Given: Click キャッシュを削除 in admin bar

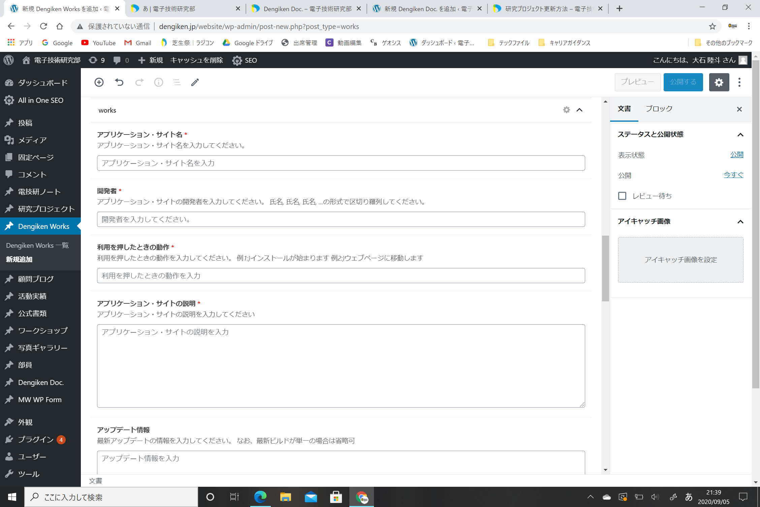Looking at the screenshot, I should click(x=197, y=60).
